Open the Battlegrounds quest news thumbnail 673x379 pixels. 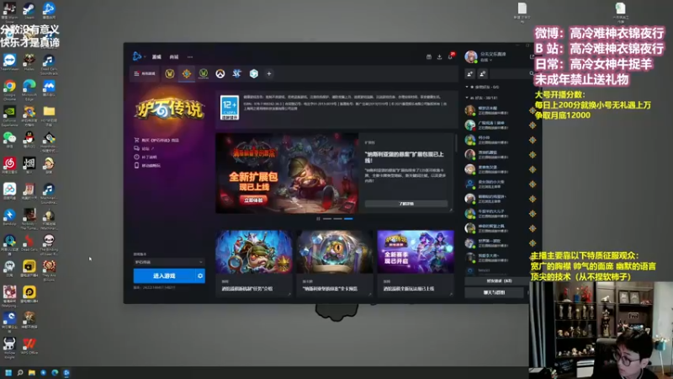(x=254, y=251)
